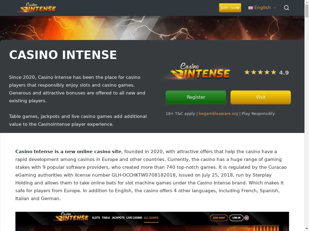The image size is (309, 231).
Task: Click ALL GAMES in the screenshot menu
Action: [x=151, y=218]
